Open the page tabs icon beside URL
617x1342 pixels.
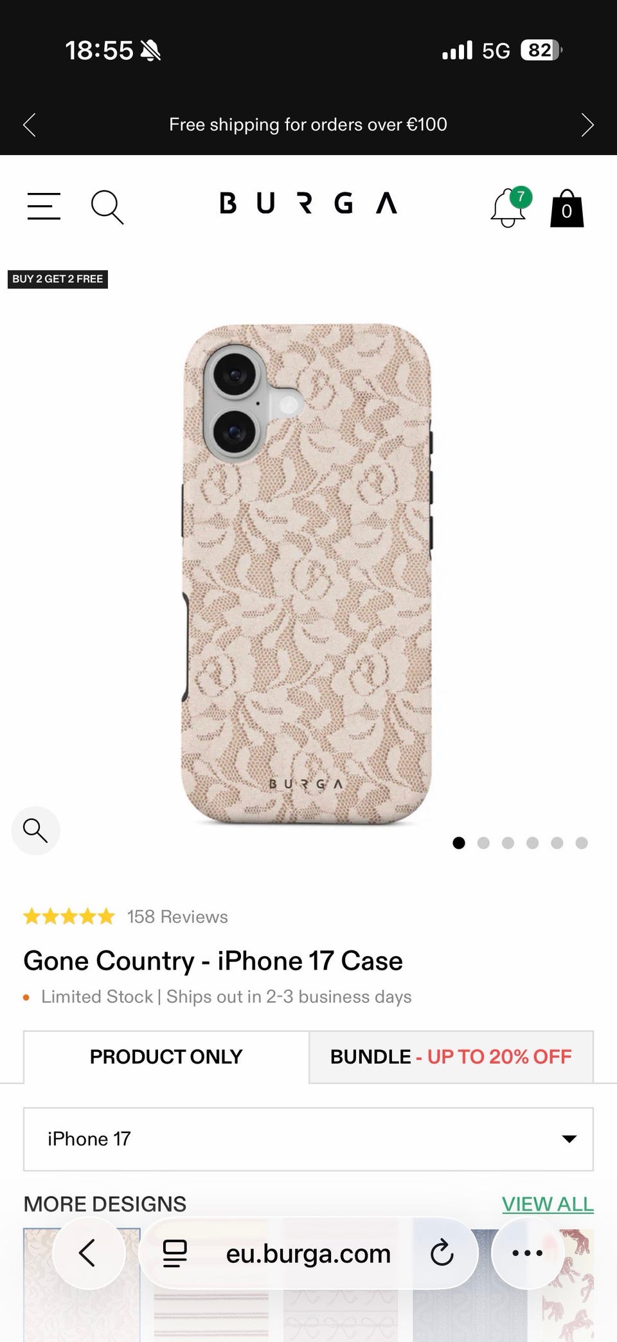(175, 1253)
